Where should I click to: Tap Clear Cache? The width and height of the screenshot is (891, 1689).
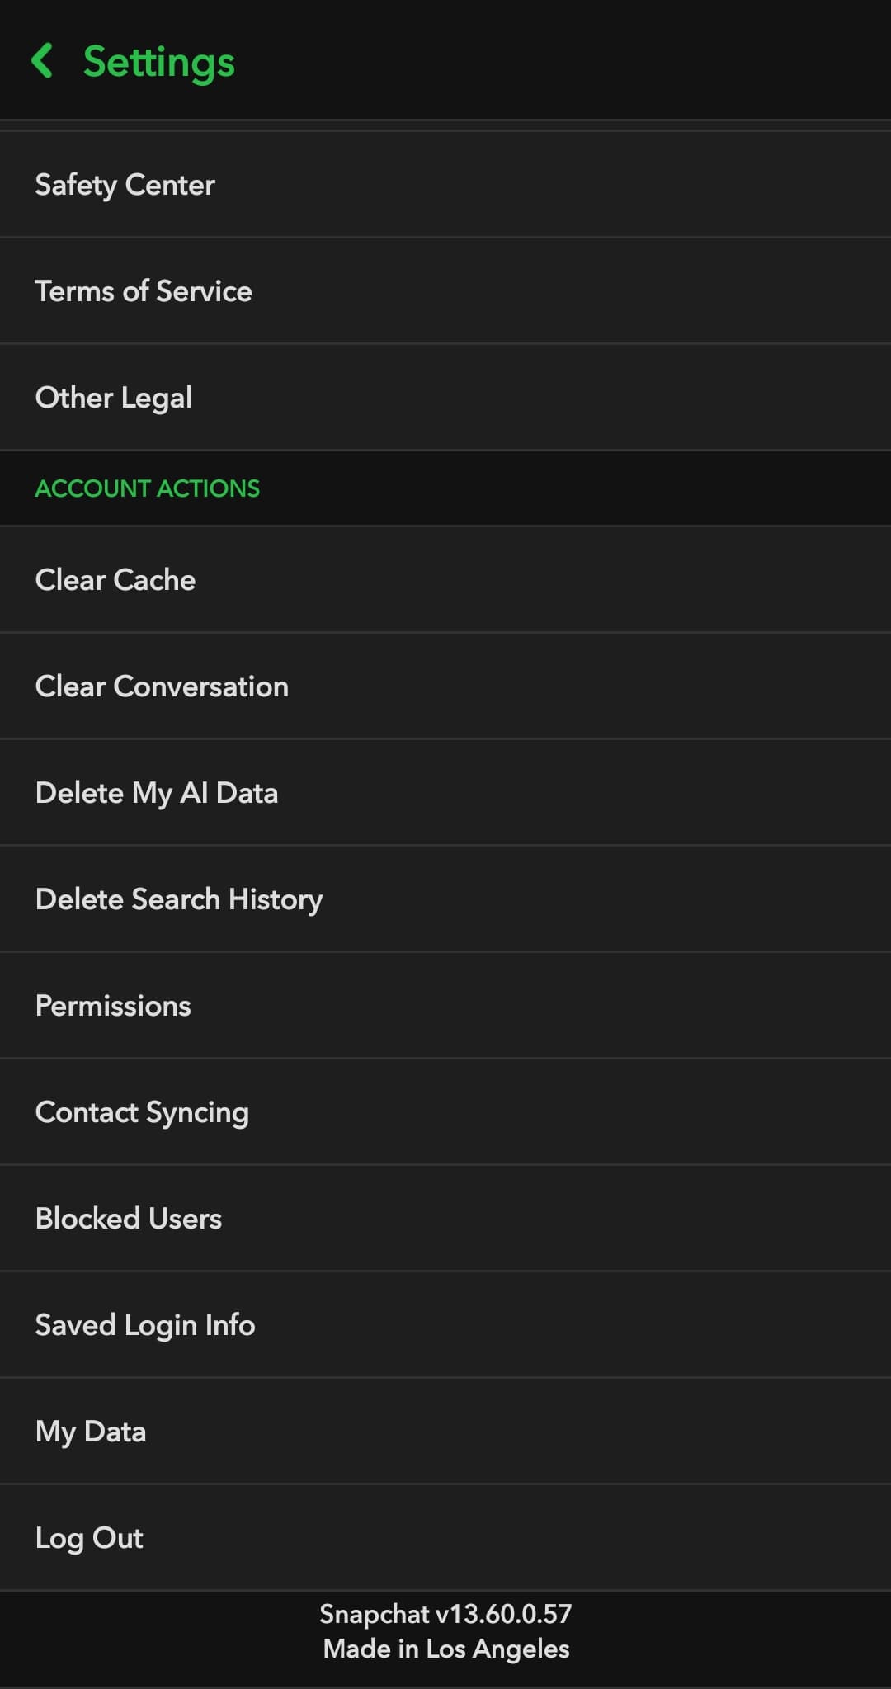click(115, 580)
